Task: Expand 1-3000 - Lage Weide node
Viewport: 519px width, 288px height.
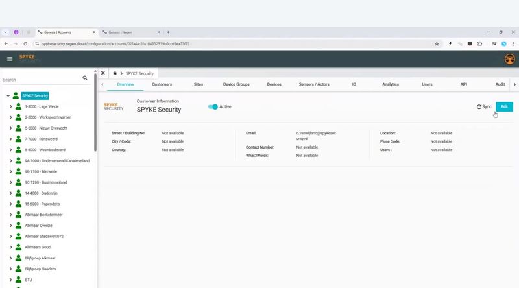Action: click(x=10, y=106)
